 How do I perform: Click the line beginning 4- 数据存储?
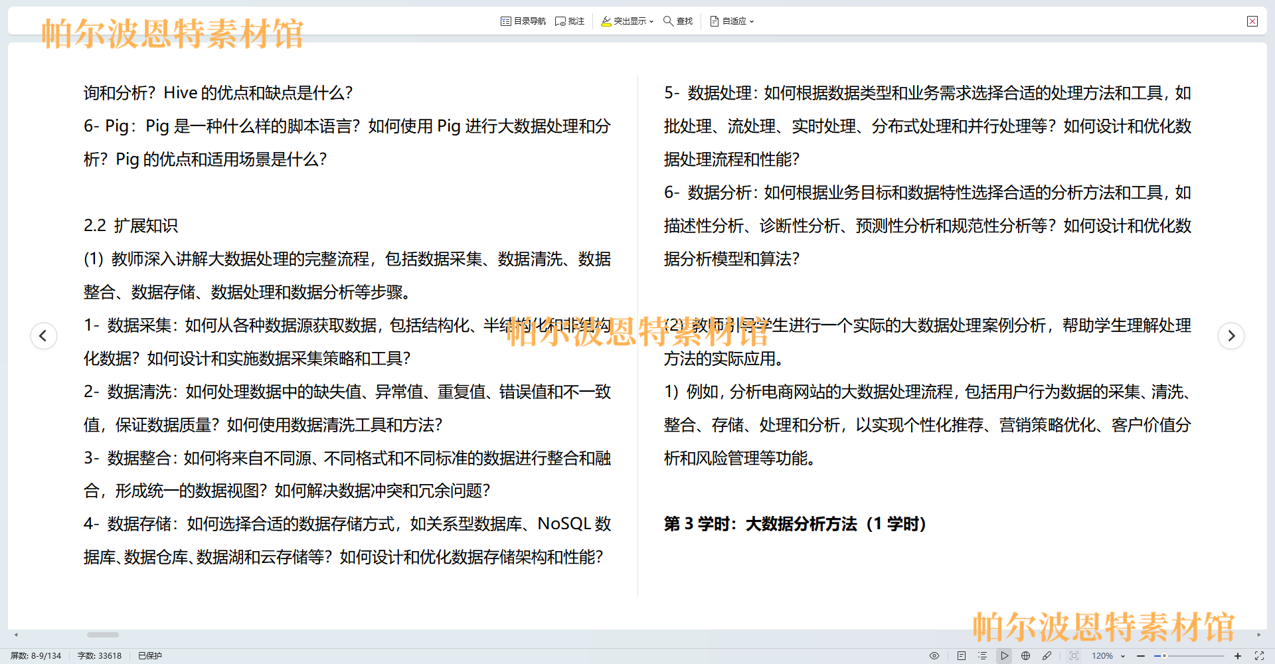click(x=347, y=524)
